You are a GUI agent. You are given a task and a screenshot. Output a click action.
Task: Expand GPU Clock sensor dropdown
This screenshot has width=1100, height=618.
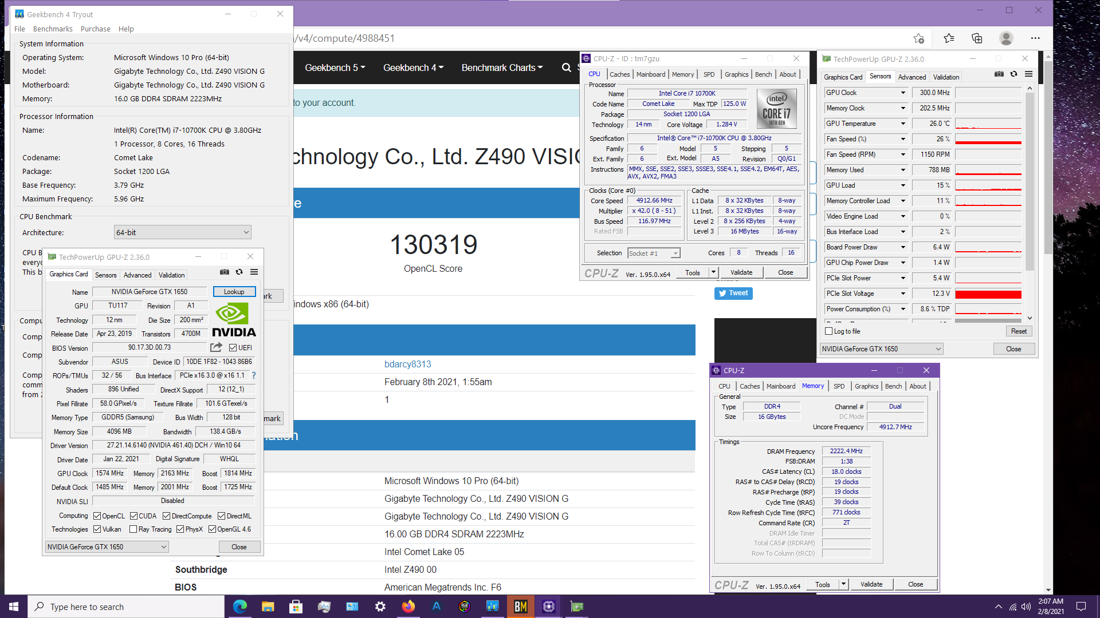(903, 93)
